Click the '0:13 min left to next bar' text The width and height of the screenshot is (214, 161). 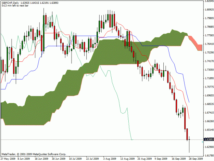pyautogui.click(x=15, y=5)
